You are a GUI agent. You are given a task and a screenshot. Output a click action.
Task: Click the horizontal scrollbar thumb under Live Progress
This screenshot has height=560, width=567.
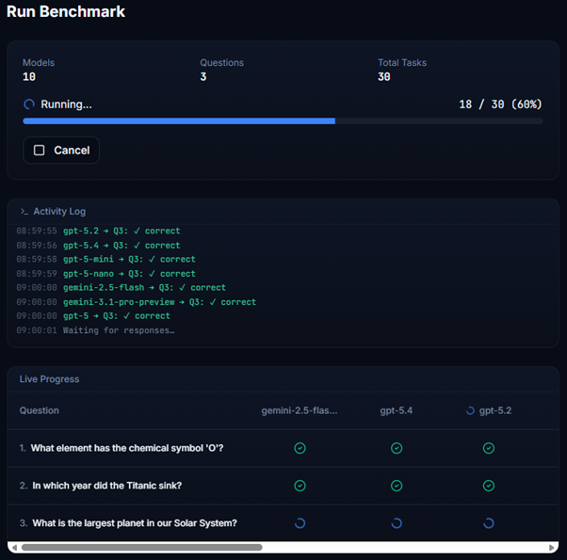coord(141,548)
